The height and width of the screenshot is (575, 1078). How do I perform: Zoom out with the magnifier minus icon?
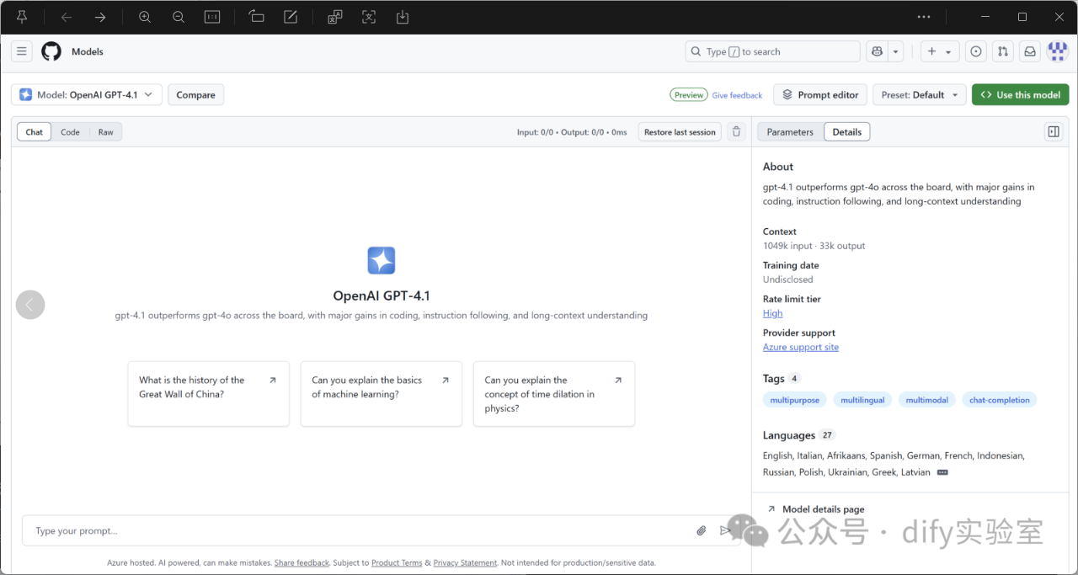coord(179,17)
